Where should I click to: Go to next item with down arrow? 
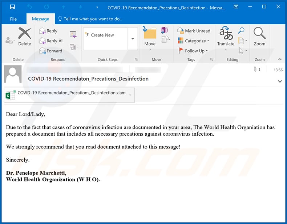(81, 7)
